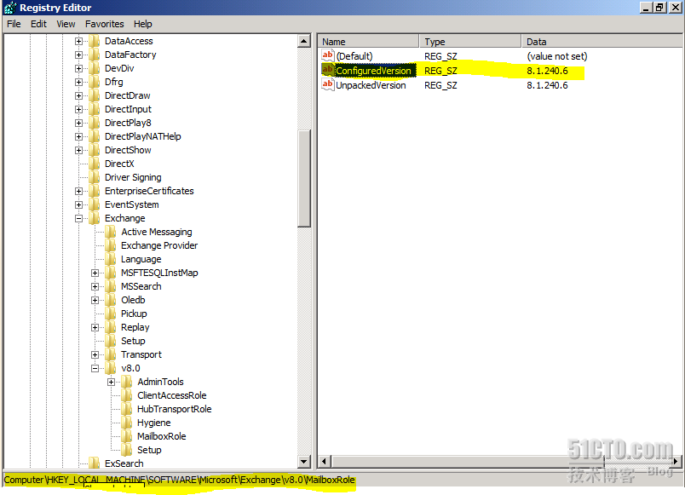Viewport: 685px width, 495px height.
Task: Select the UnpackedVersion value name
Action: point(371,85)
